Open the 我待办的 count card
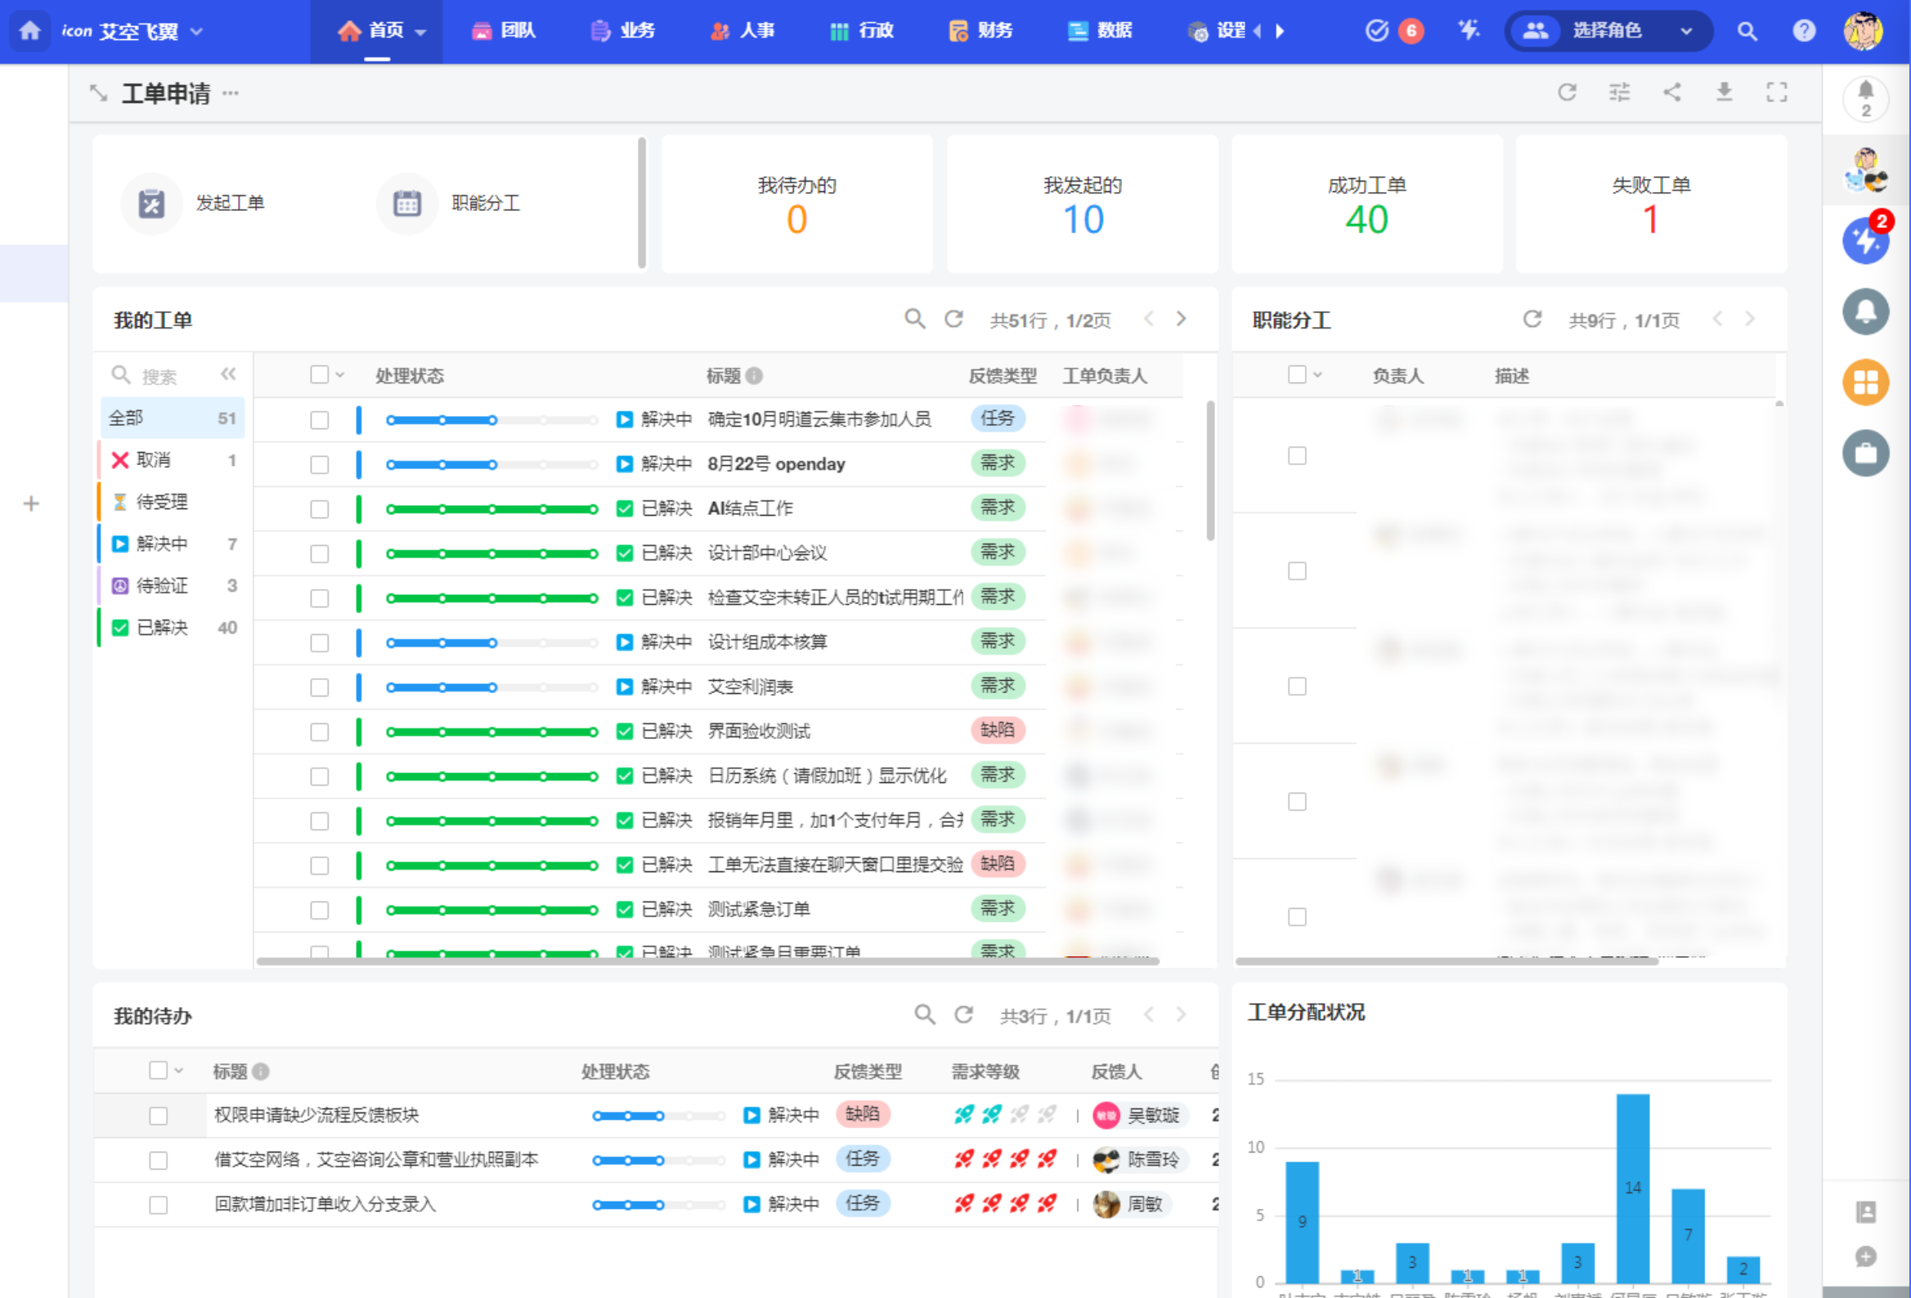Screen dimensions: 1911x1298 tap(796, 204)
